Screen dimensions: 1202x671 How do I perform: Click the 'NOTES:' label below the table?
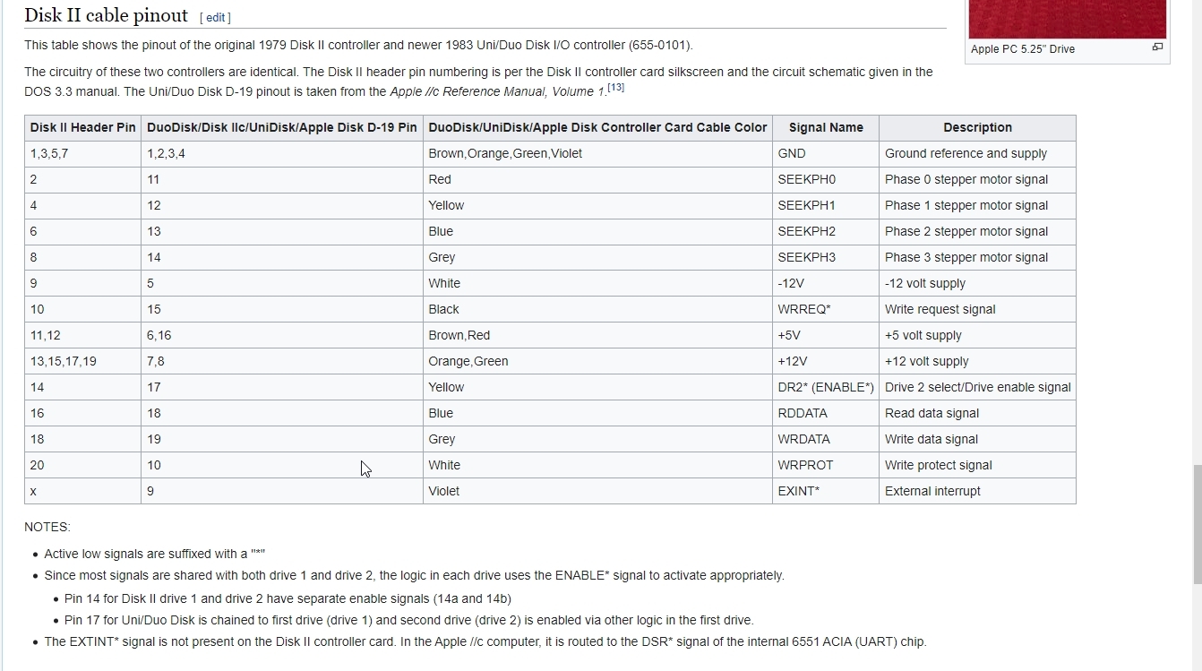47,527
